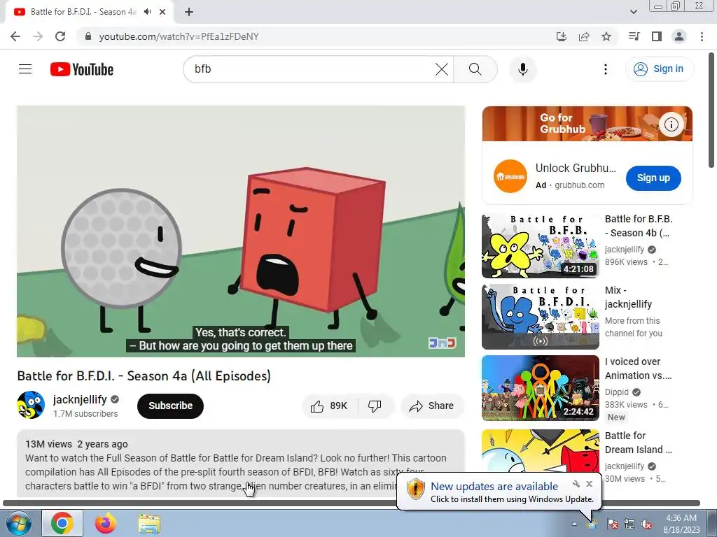Close the Battle for B.F.D.I. tab
Viewport: 717px width, 537px height.
162,12
